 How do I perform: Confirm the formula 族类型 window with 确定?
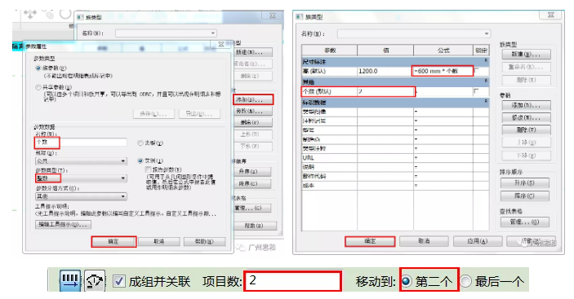click(370, 241)
